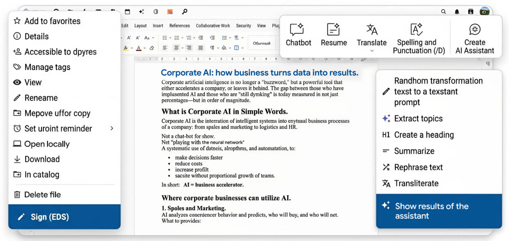Toggle right text alignment
Viewport: 509px width, 241px height.
tap(189, 48)
